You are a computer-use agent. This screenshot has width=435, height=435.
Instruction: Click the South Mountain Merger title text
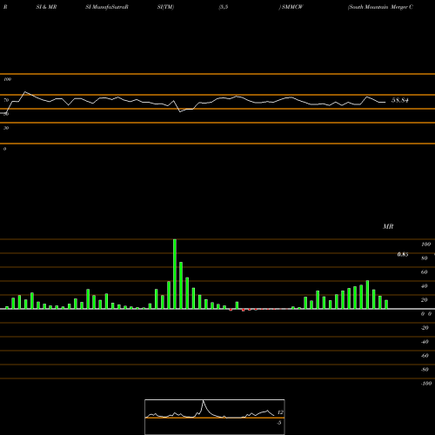click(380, 7)
